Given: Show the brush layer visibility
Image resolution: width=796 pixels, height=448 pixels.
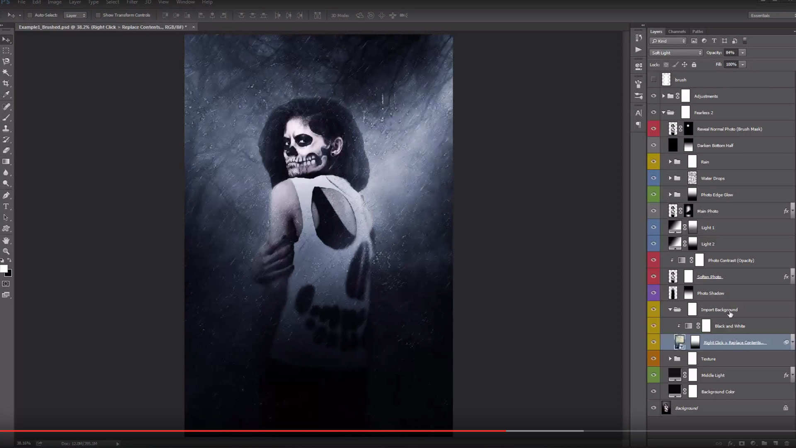Looking at the screenshot, I should point(654,80).
